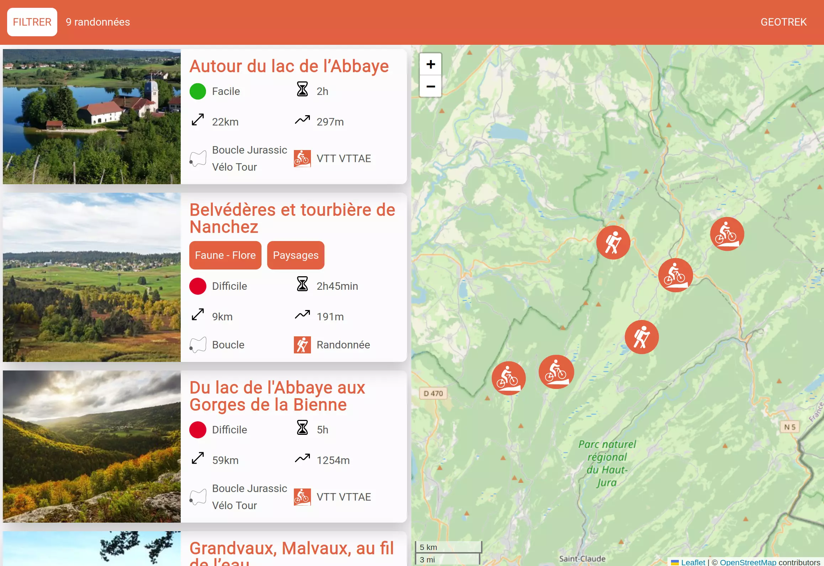Viewport: 824px width, 566px height.
Task: Click 'Difficile' label on Nanchez card
Action: pos(229,286)
